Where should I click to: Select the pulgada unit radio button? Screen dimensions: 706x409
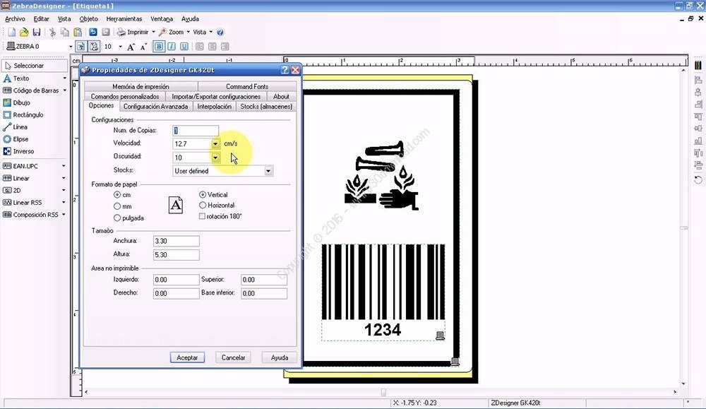coord(117,218)
